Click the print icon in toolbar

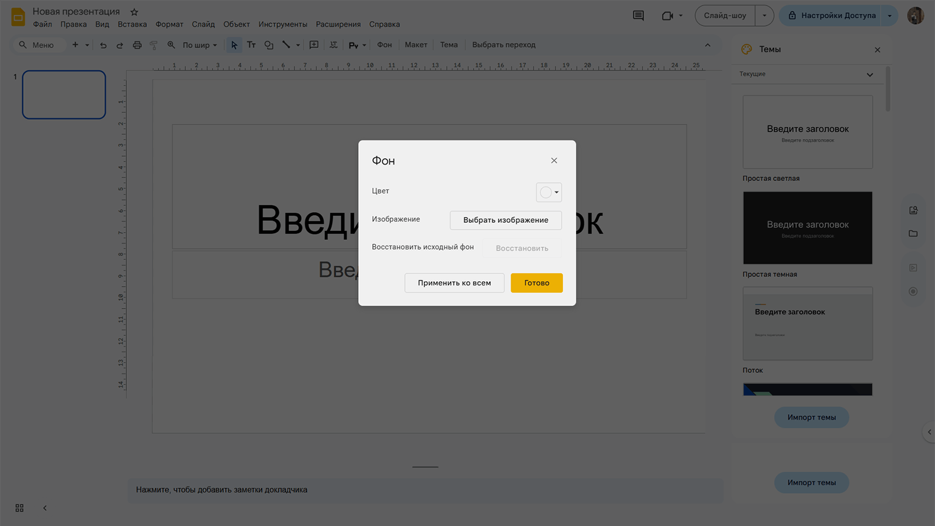(137, 45)
